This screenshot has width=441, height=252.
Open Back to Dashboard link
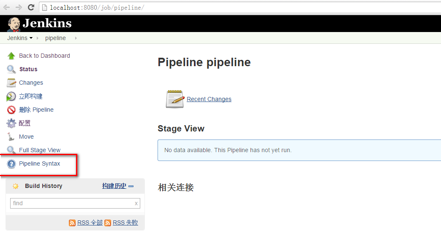click(x=44, y=56)
